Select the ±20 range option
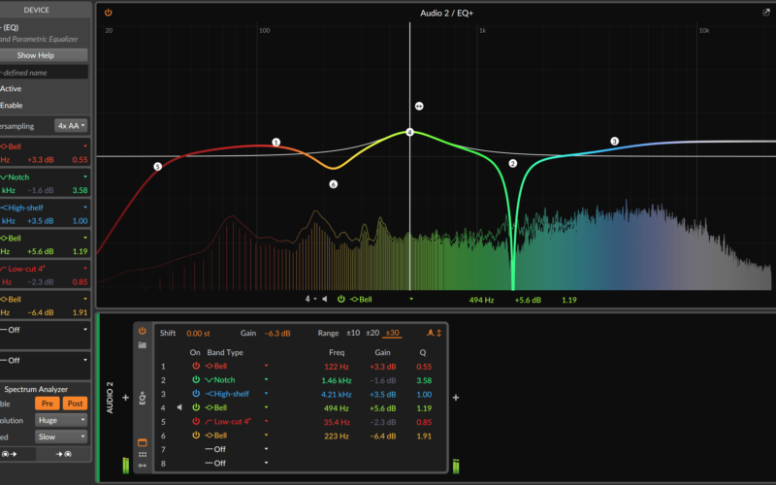This screenshot has width=776, height=485. tap(372, 333)
